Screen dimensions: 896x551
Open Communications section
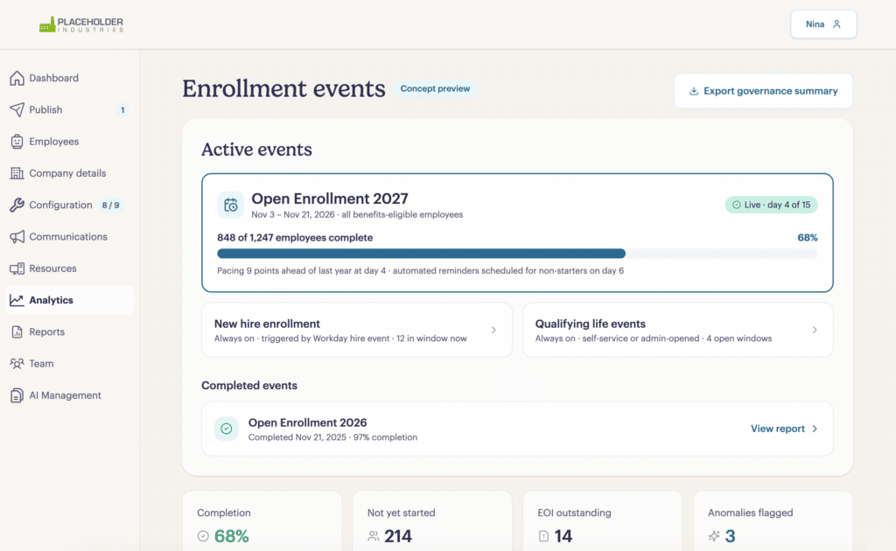pos(69,237)
